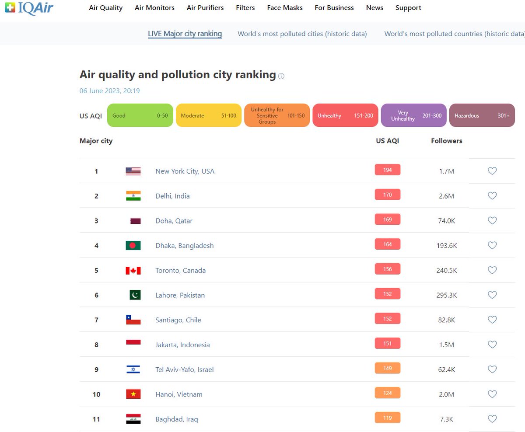Click the red AQI badge showing 194
Screen dimensions: 525x432
coord(387,170)
